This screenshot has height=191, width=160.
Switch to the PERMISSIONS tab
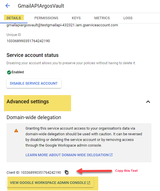tap(46, 18)
